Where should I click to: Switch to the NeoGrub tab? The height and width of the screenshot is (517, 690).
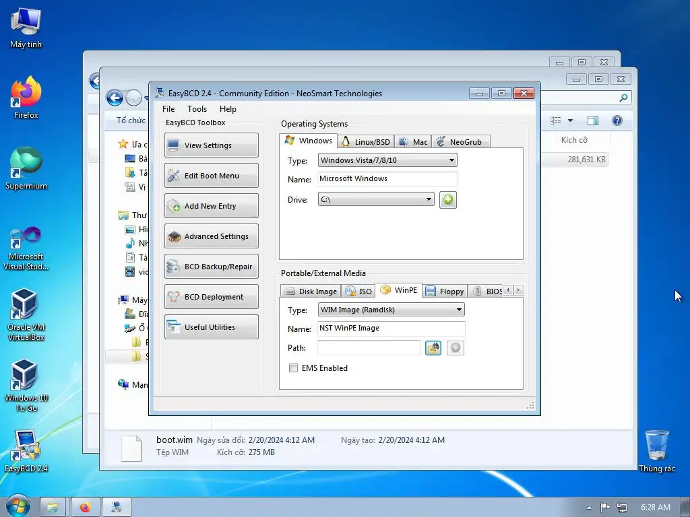pyautogui.click(x=460, y=141)
